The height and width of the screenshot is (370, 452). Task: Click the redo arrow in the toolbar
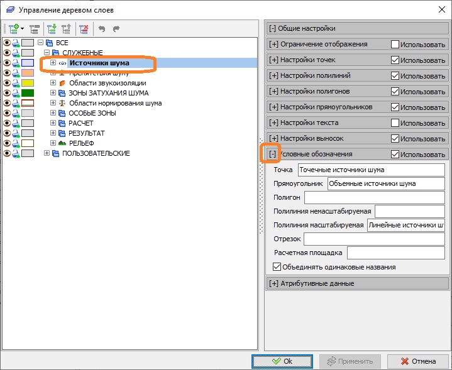point(116,28)
